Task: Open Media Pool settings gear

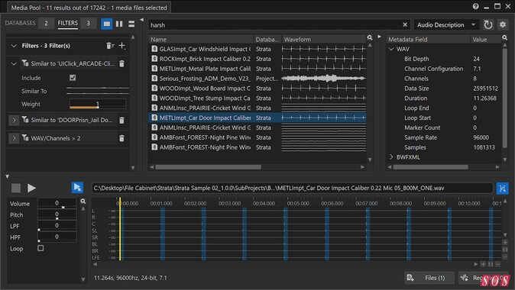Action: (503, 24)
